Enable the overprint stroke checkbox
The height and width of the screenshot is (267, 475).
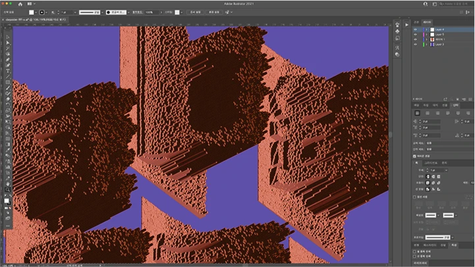tap(414, 256)
